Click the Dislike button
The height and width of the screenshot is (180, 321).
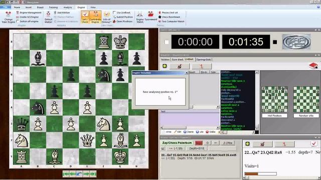211,132
